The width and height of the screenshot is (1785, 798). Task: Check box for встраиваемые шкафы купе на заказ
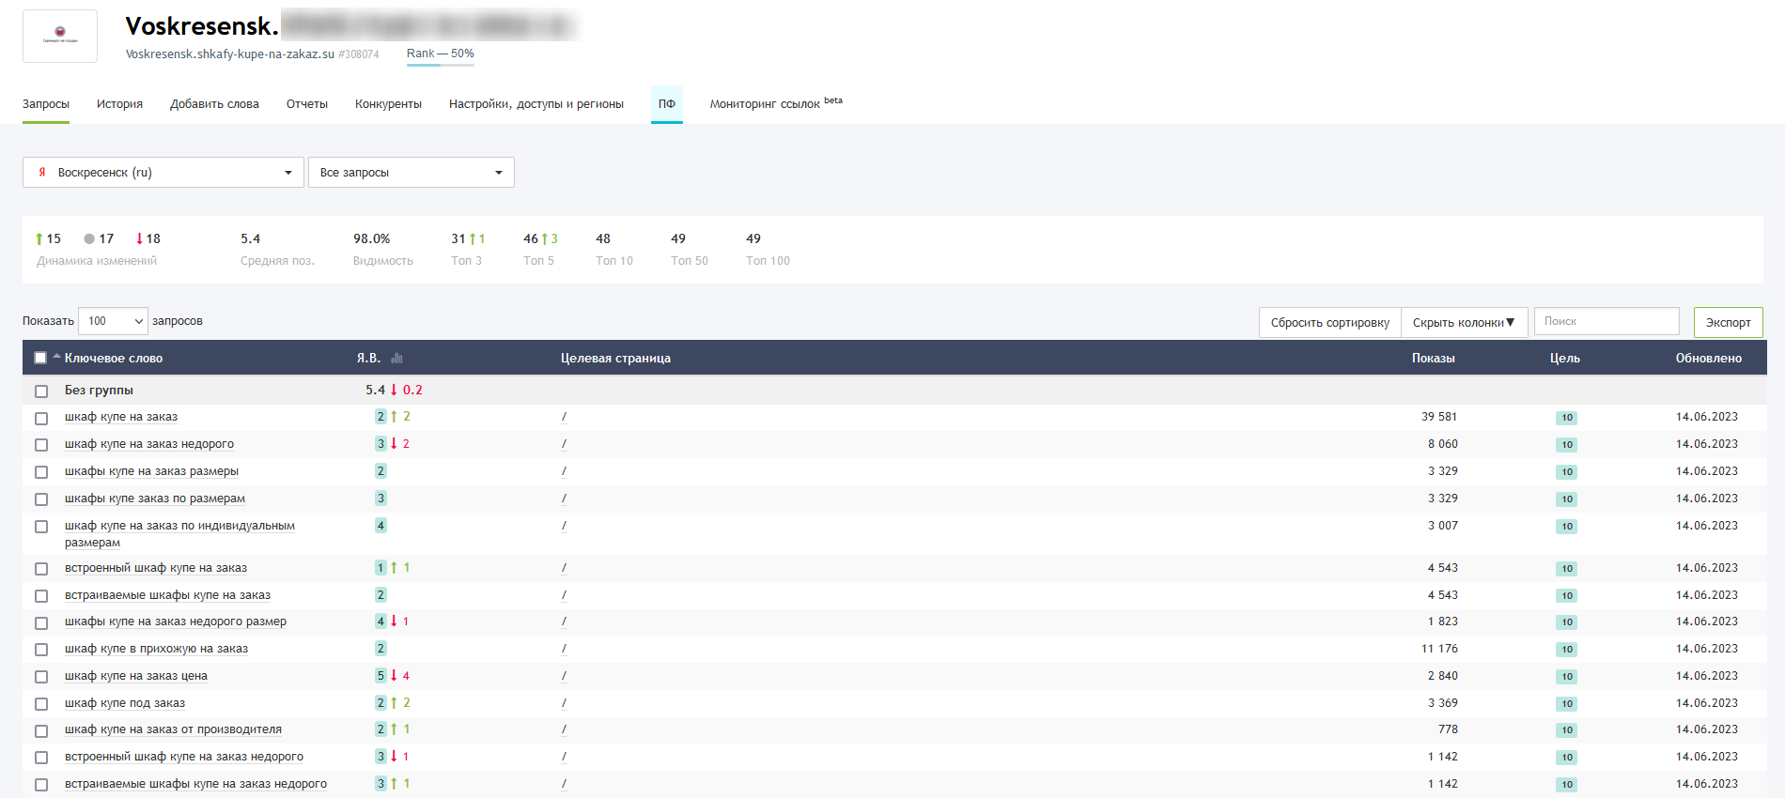click(x=41, y=596)
